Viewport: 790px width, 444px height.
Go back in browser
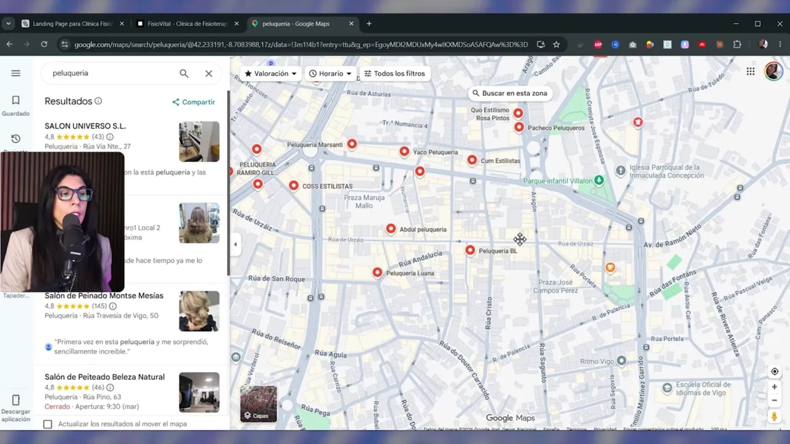pyautogui.click(x=9, y=44)
